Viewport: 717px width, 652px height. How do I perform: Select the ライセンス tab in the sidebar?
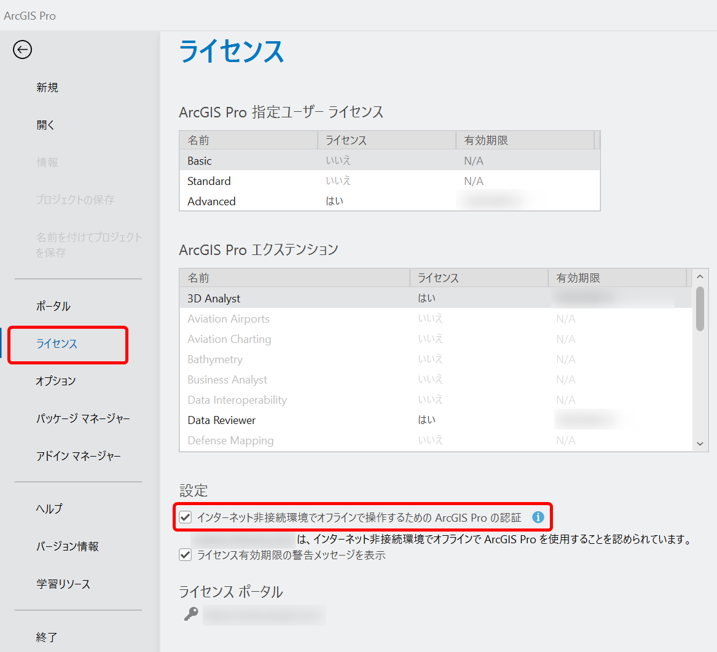coord(57,344)
